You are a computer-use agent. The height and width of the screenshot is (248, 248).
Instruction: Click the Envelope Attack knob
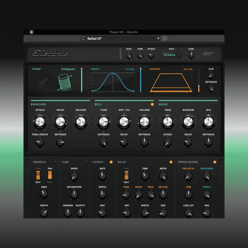[x=40, y=122]
